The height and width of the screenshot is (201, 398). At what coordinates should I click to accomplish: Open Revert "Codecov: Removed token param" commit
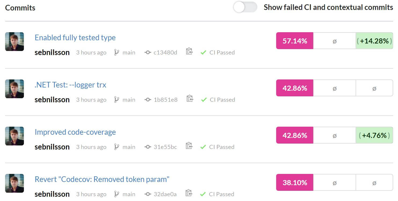click(102, 179)
